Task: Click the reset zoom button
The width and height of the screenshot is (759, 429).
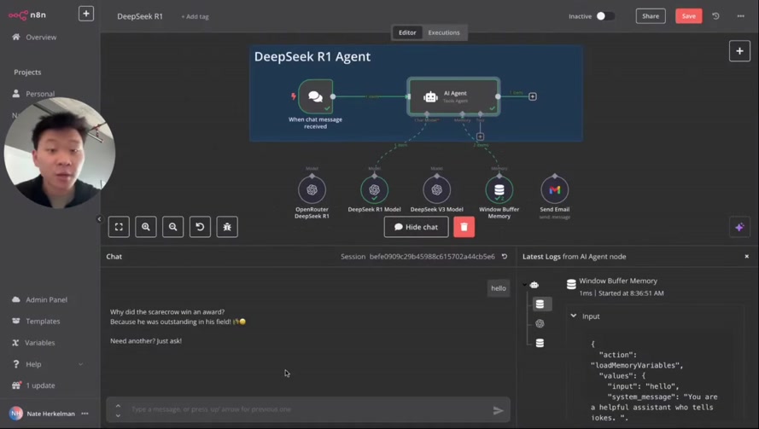Action: [x=200, y=227]
